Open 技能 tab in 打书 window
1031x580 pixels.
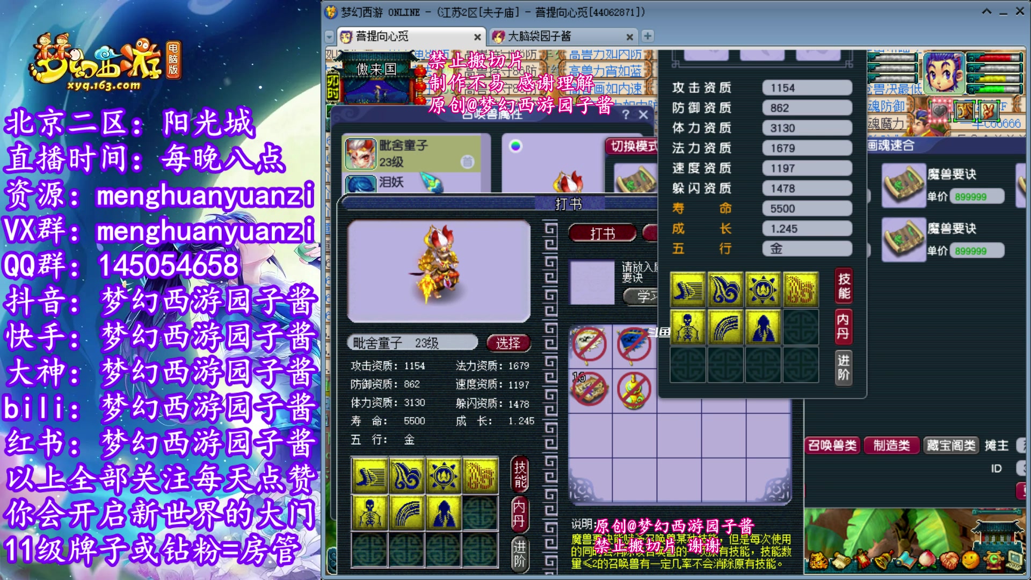(x=520, y=475)
